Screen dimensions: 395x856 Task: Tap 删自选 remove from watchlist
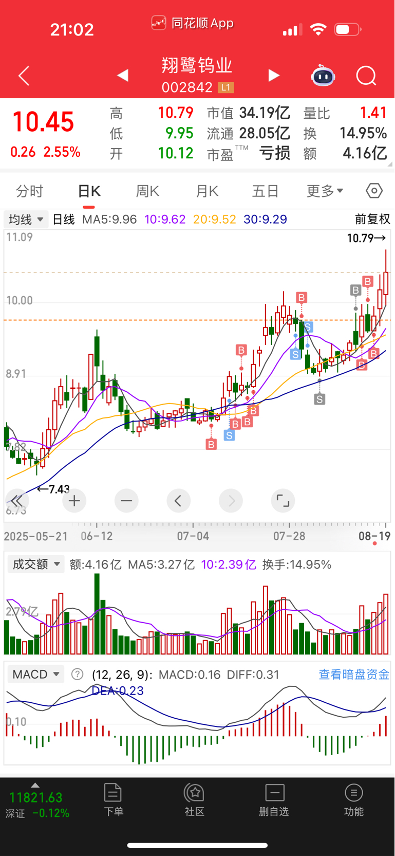tap(274, 800)
